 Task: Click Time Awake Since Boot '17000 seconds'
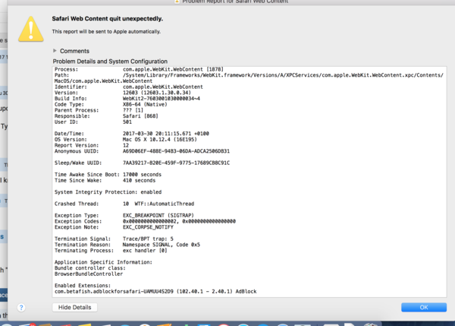(x=142, y=175)
